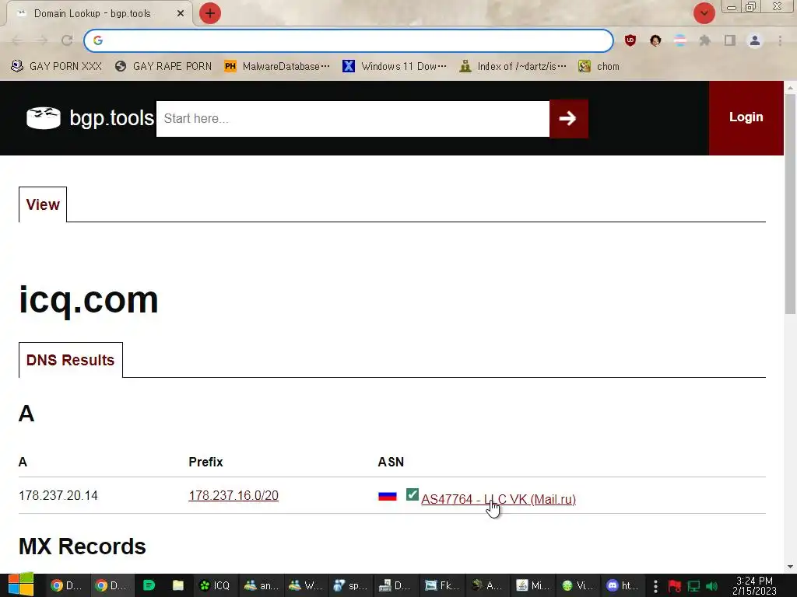The width and height of the screenshot is (797, 597).
Task: Click the Login button
Action: click(x=746, y=117)
